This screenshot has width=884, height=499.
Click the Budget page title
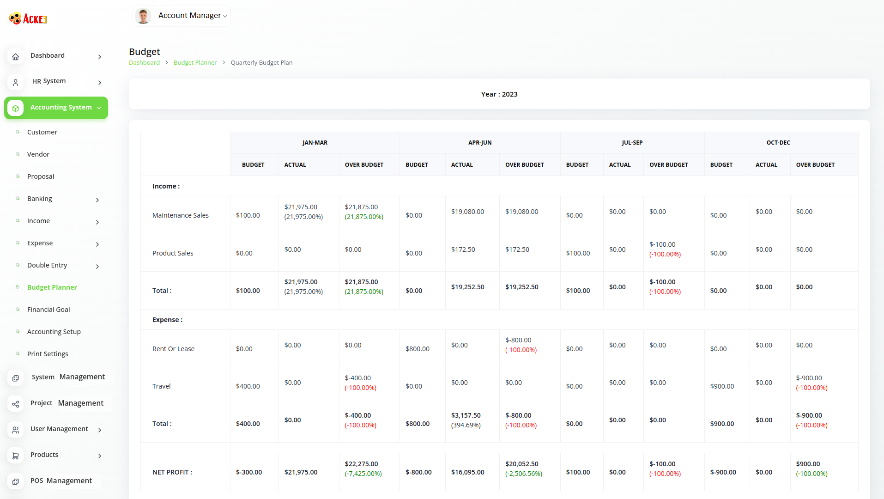click(145, 52)
